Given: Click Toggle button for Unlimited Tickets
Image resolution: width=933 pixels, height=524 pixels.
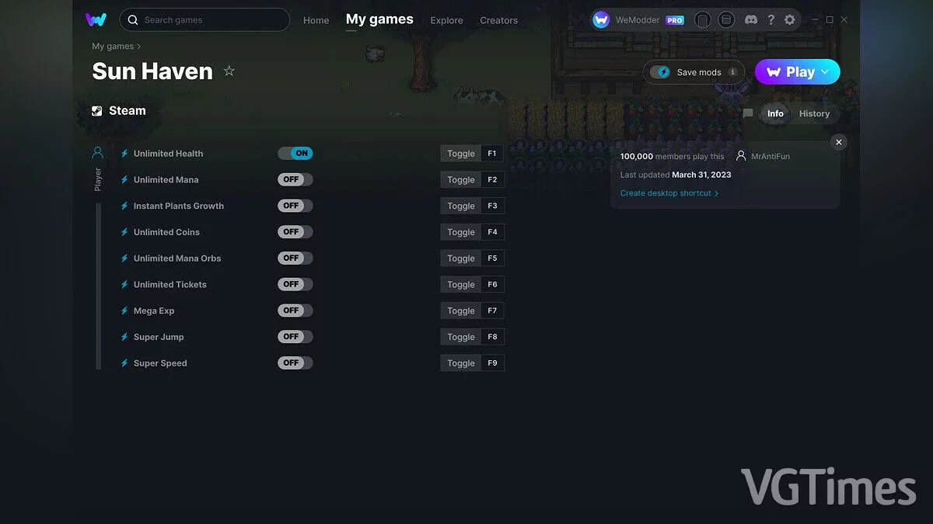Looking at the screenshot, I should click(461, 284).
